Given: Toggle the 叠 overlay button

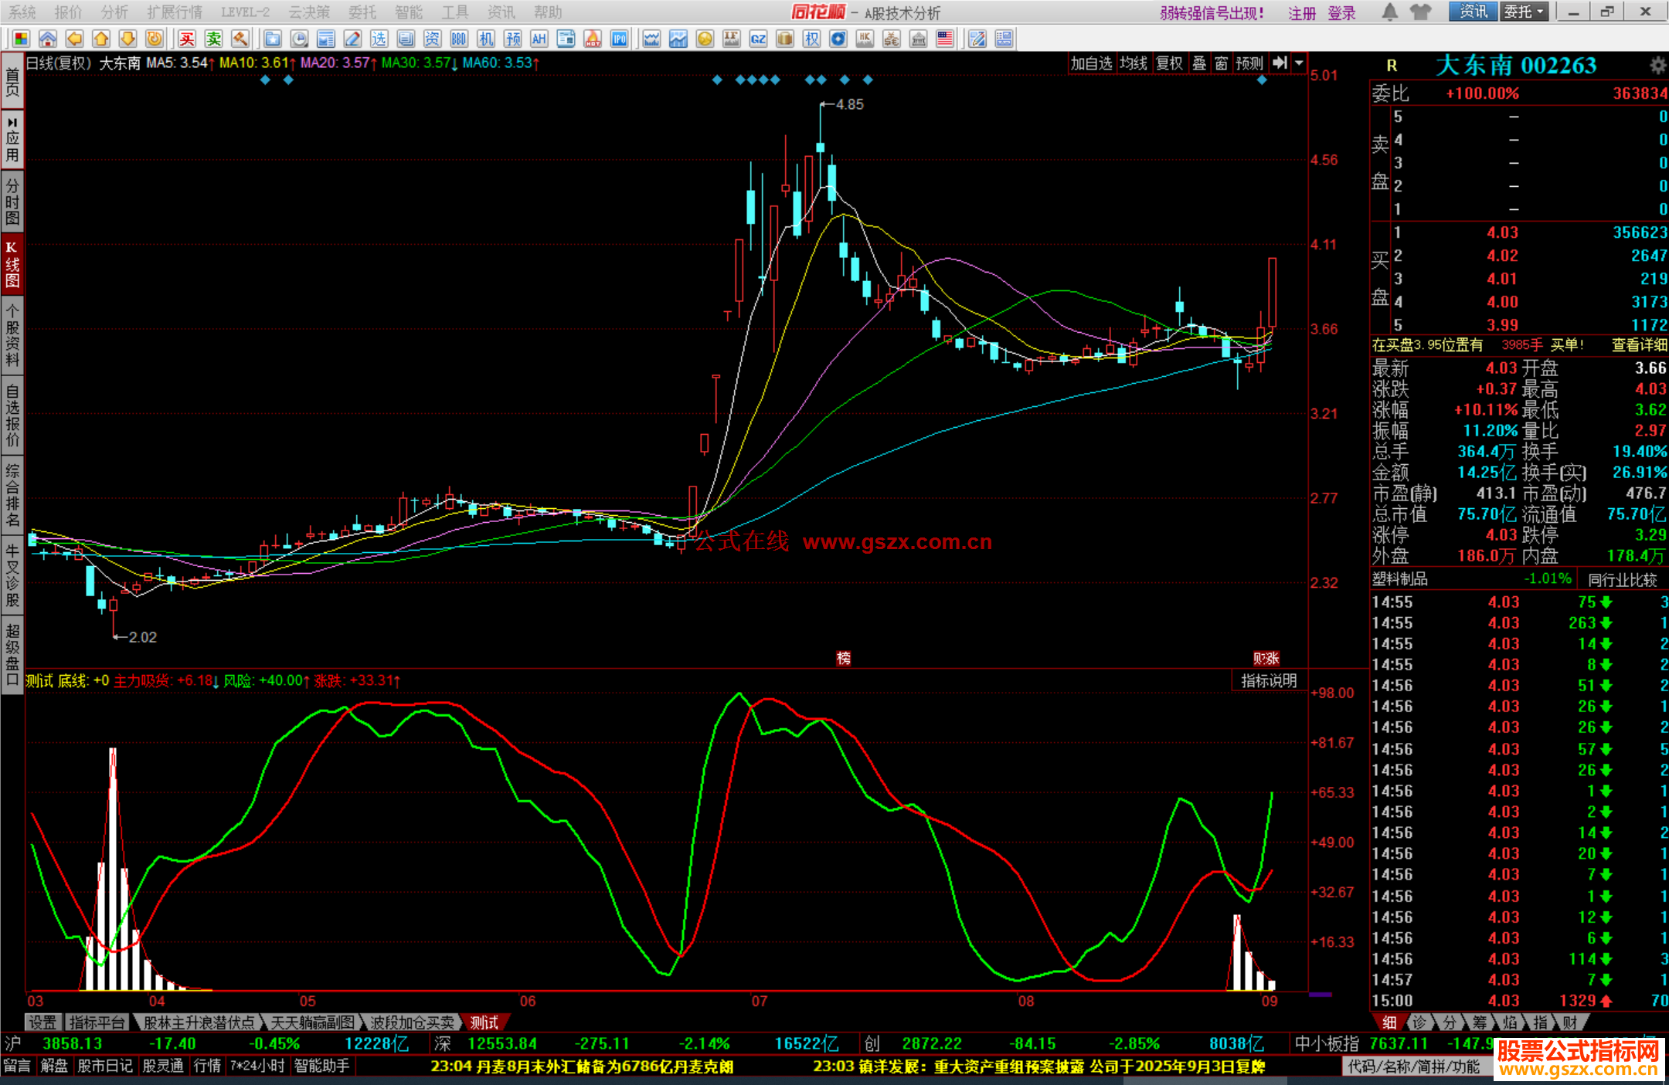Looking at the screenshot, I should [1199, 63].
